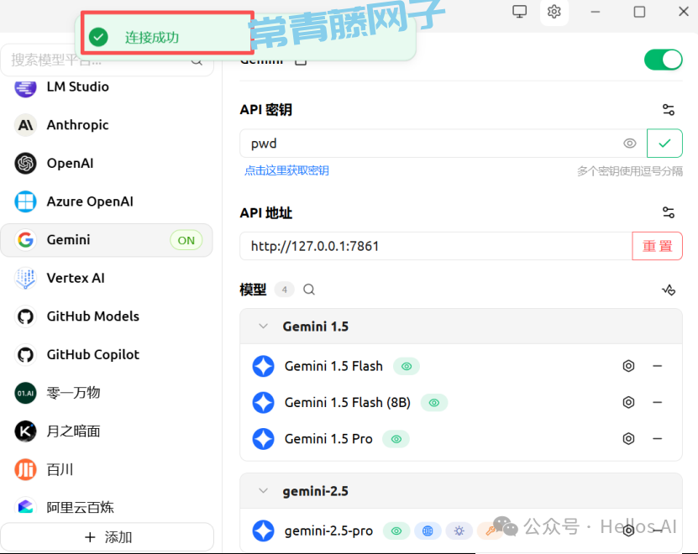Click the monitor display icon in title bar
This screenshot has width=698, height=554.
pos(520,12)
